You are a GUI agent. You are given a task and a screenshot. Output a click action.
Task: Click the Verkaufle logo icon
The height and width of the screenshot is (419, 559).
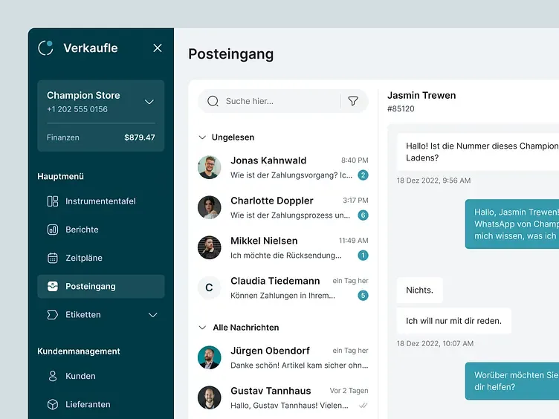(45, 48)
